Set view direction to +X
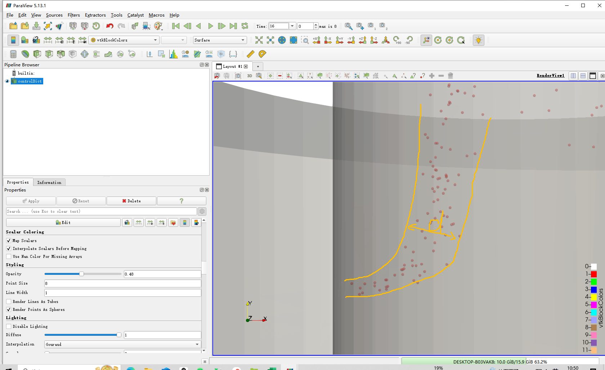Image resolution: width=605 pixels, height=370 pixels. pos(317,40)
